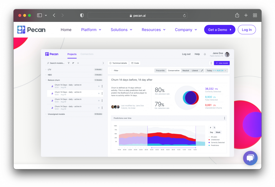Open Technical details
275x187 pixels.
(x=118, y=63)
